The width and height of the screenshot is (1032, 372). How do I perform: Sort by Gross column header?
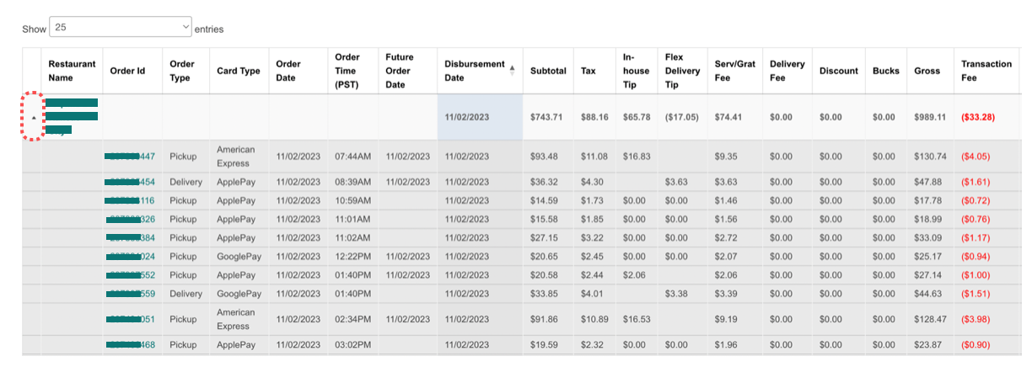927,71
